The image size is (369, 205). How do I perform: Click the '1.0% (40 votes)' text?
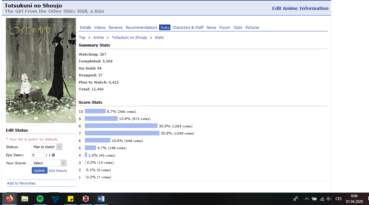point(102,155)
